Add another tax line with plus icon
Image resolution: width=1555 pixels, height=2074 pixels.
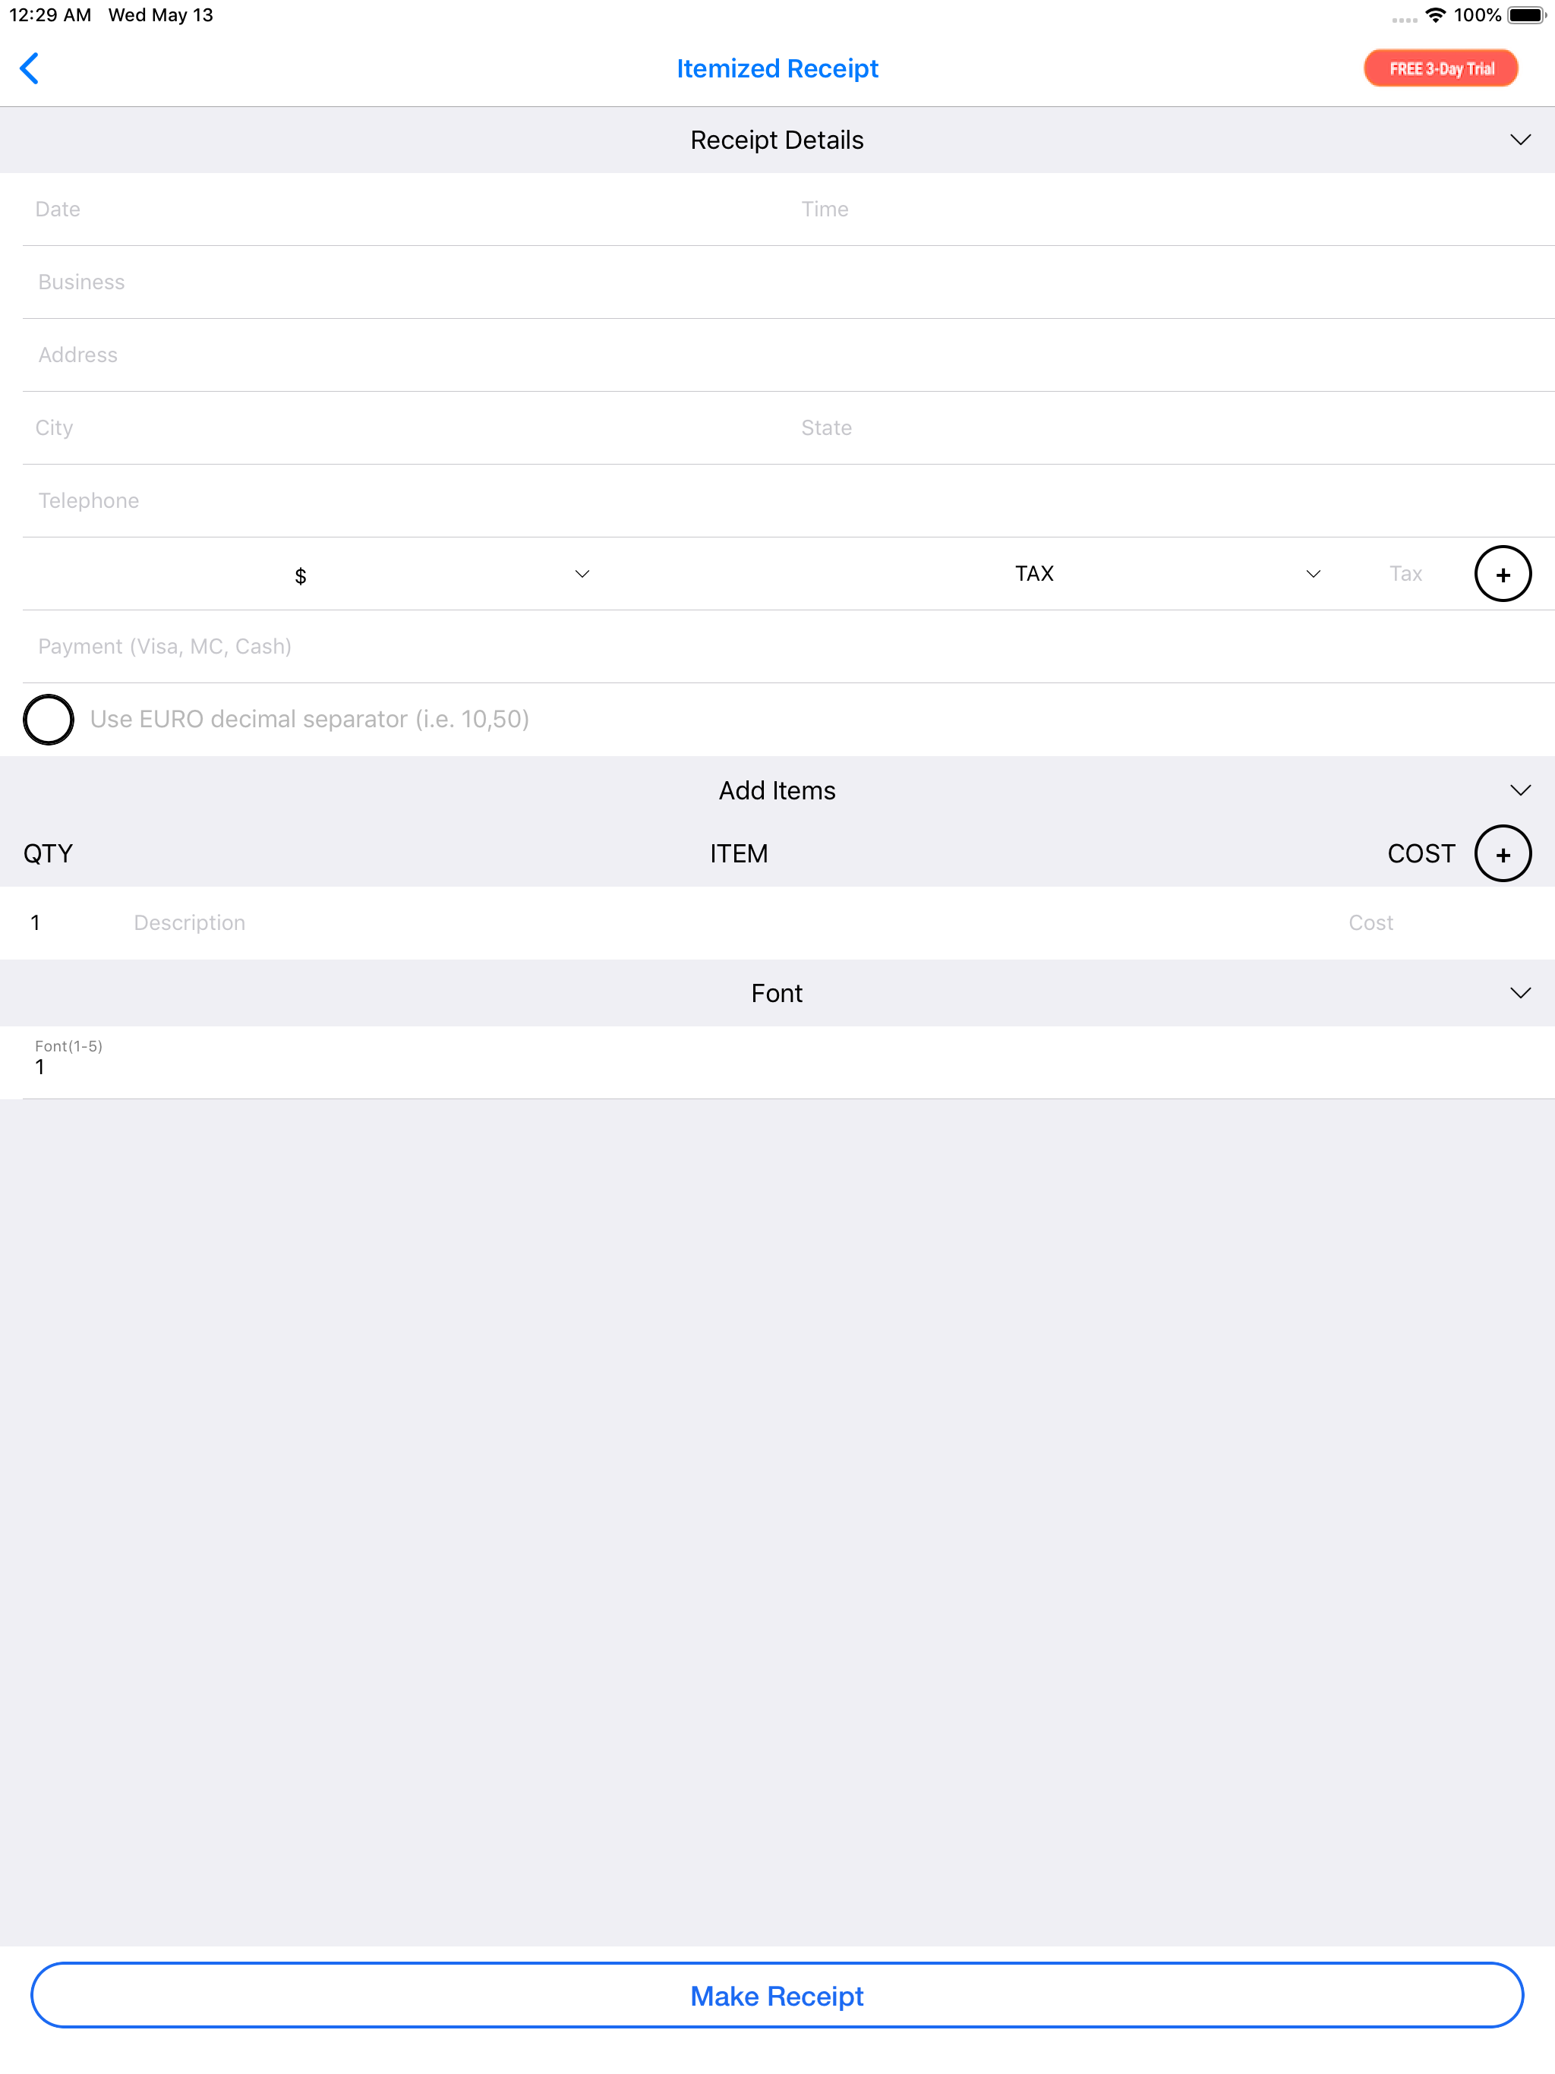tap(1502, 574)
